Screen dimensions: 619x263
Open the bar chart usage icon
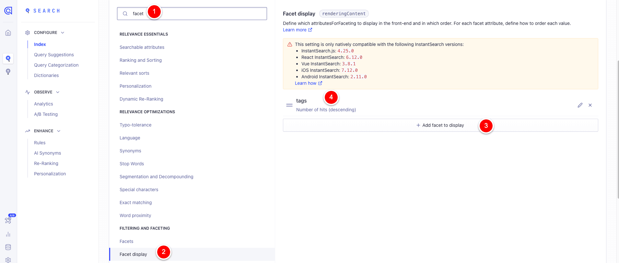point(8,234)
